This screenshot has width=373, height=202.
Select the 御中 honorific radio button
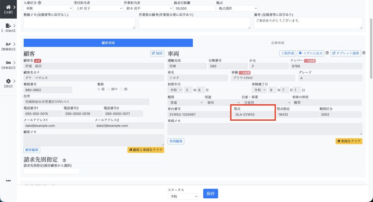tap(108, 89)
